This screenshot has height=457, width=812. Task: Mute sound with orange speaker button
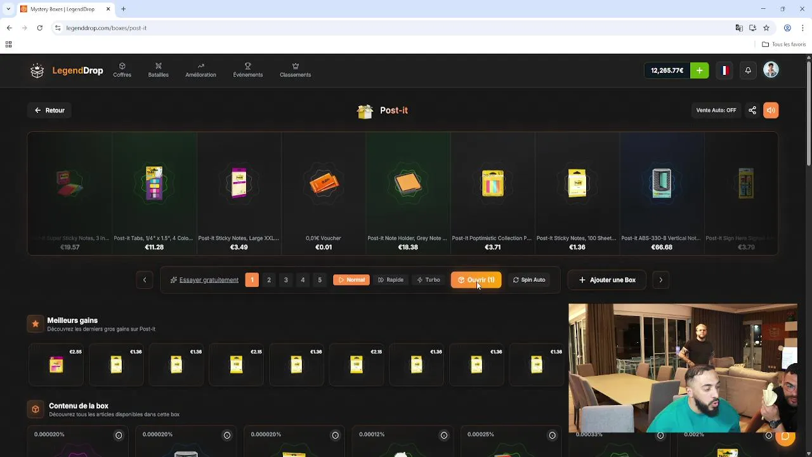(771, 110)
